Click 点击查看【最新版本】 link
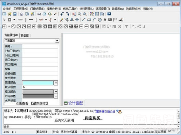The height and width of the screenshot is (135, 181). [x=32, y=104]
